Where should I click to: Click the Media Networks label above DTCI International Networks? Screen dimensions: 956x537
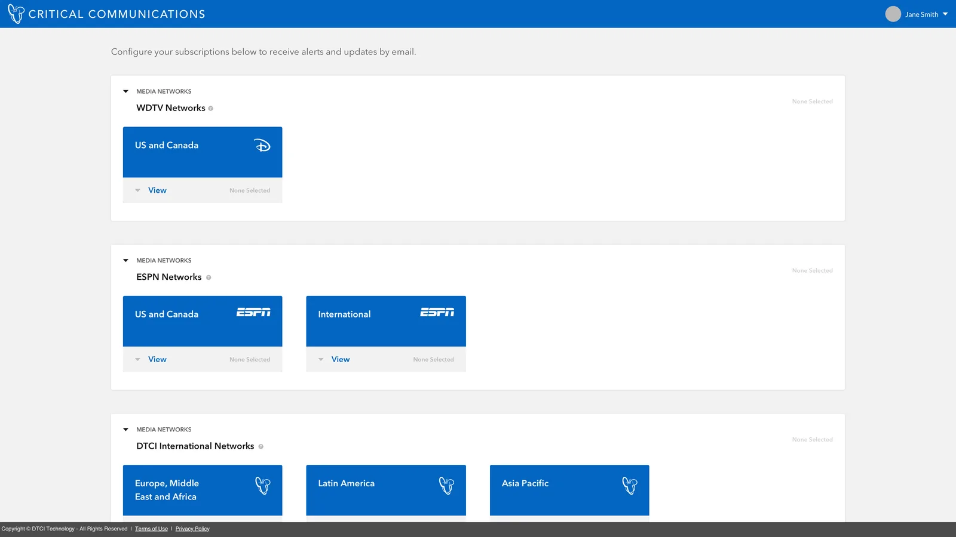click(164, 429)
